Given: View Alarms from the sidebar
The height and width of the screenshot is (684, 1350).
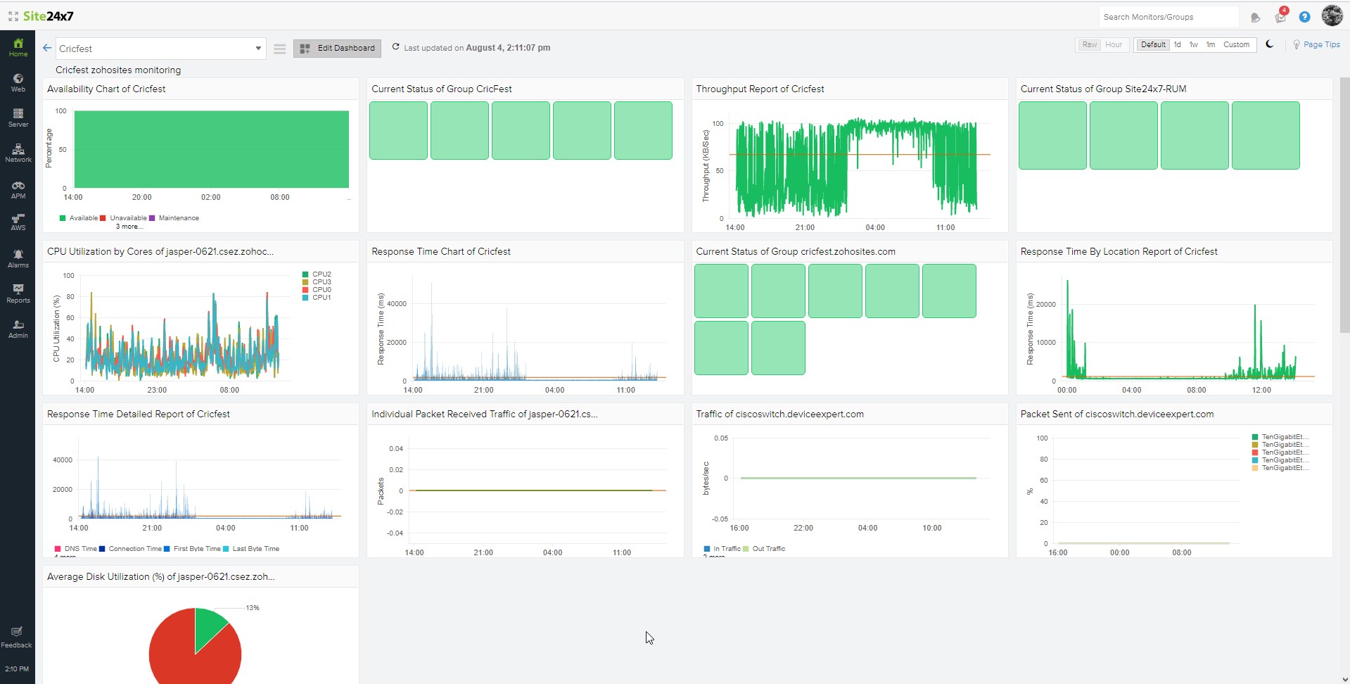Looking at the screenshot, I should click(18, 258).
